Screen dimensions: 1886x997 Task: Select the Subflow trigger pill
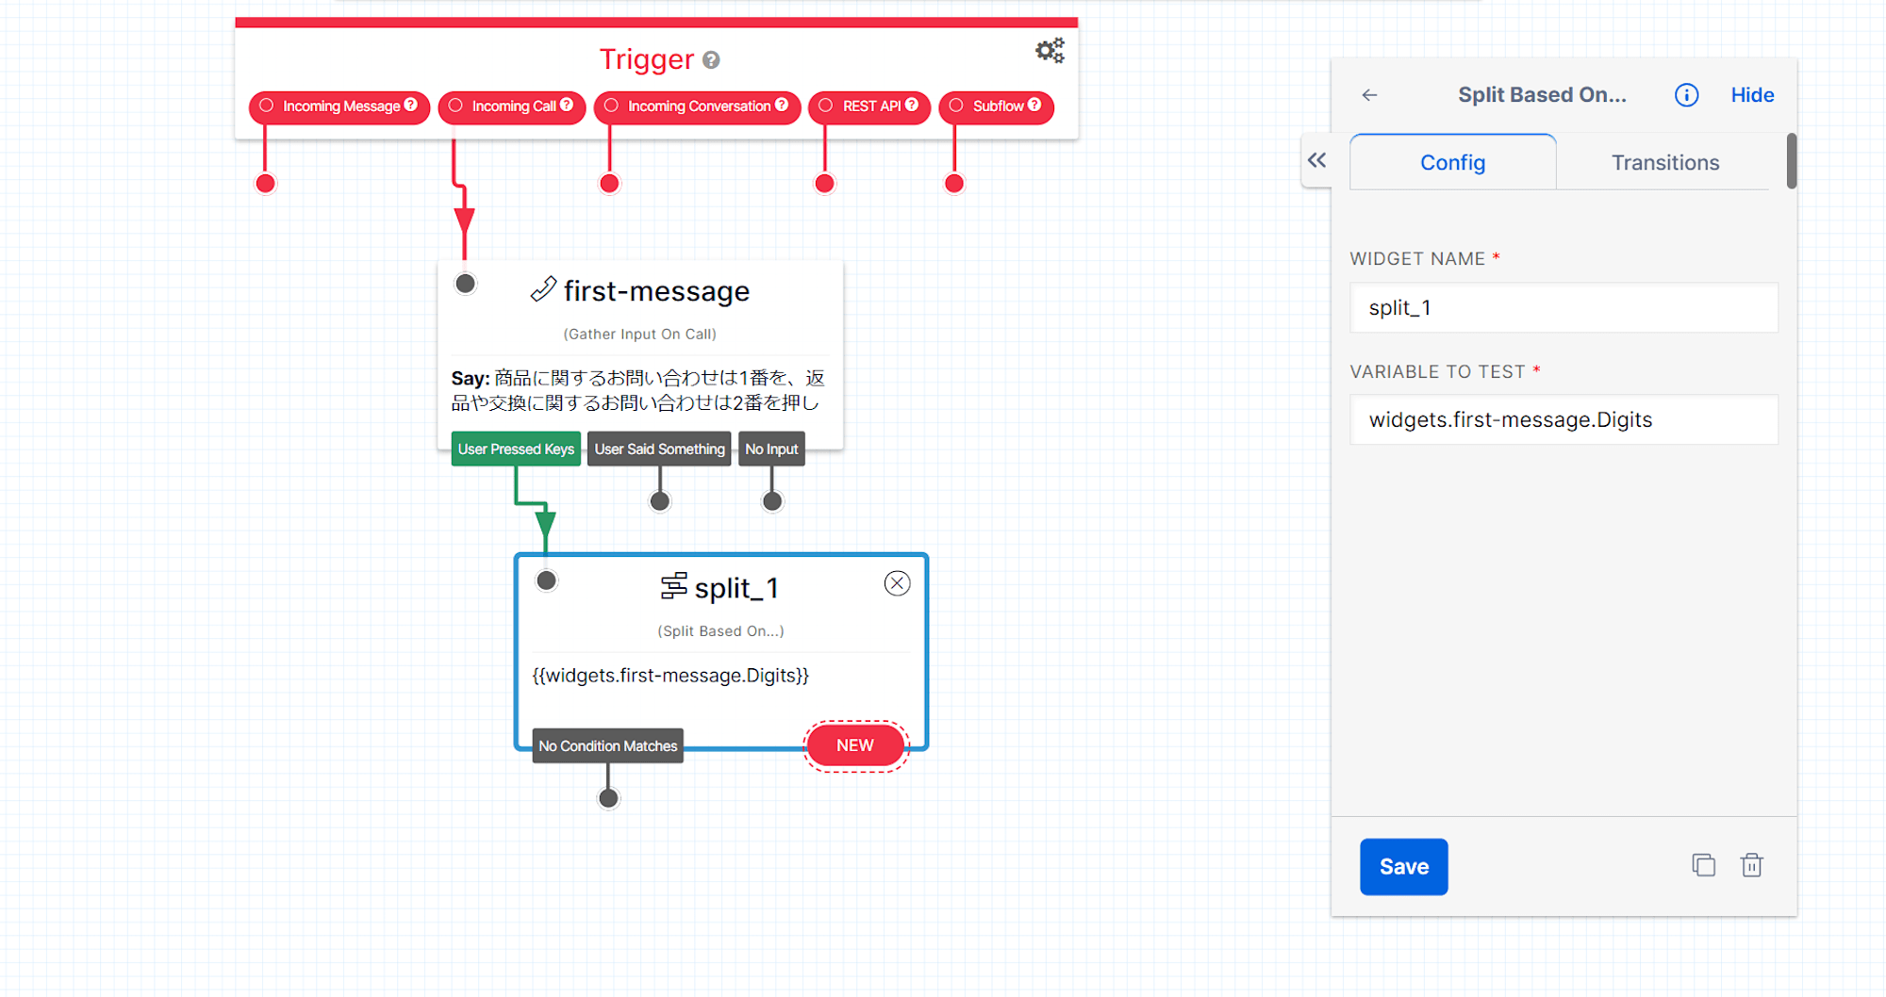(997, 106)
